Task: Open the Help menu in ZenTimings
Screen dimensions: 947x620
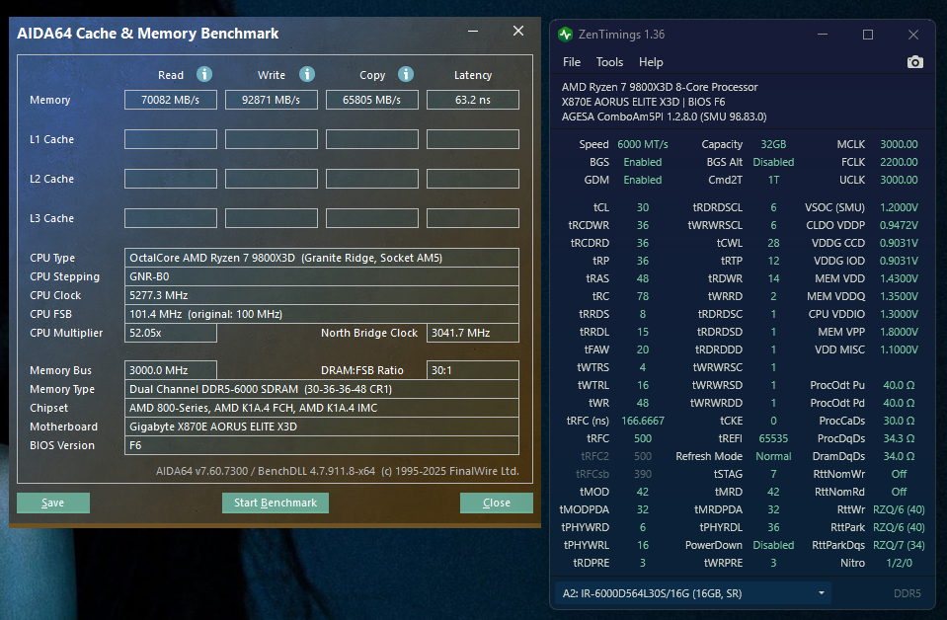Action: pyautogui.click(x=651, y=62)
